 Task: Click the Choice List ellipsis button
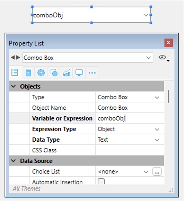157,172
